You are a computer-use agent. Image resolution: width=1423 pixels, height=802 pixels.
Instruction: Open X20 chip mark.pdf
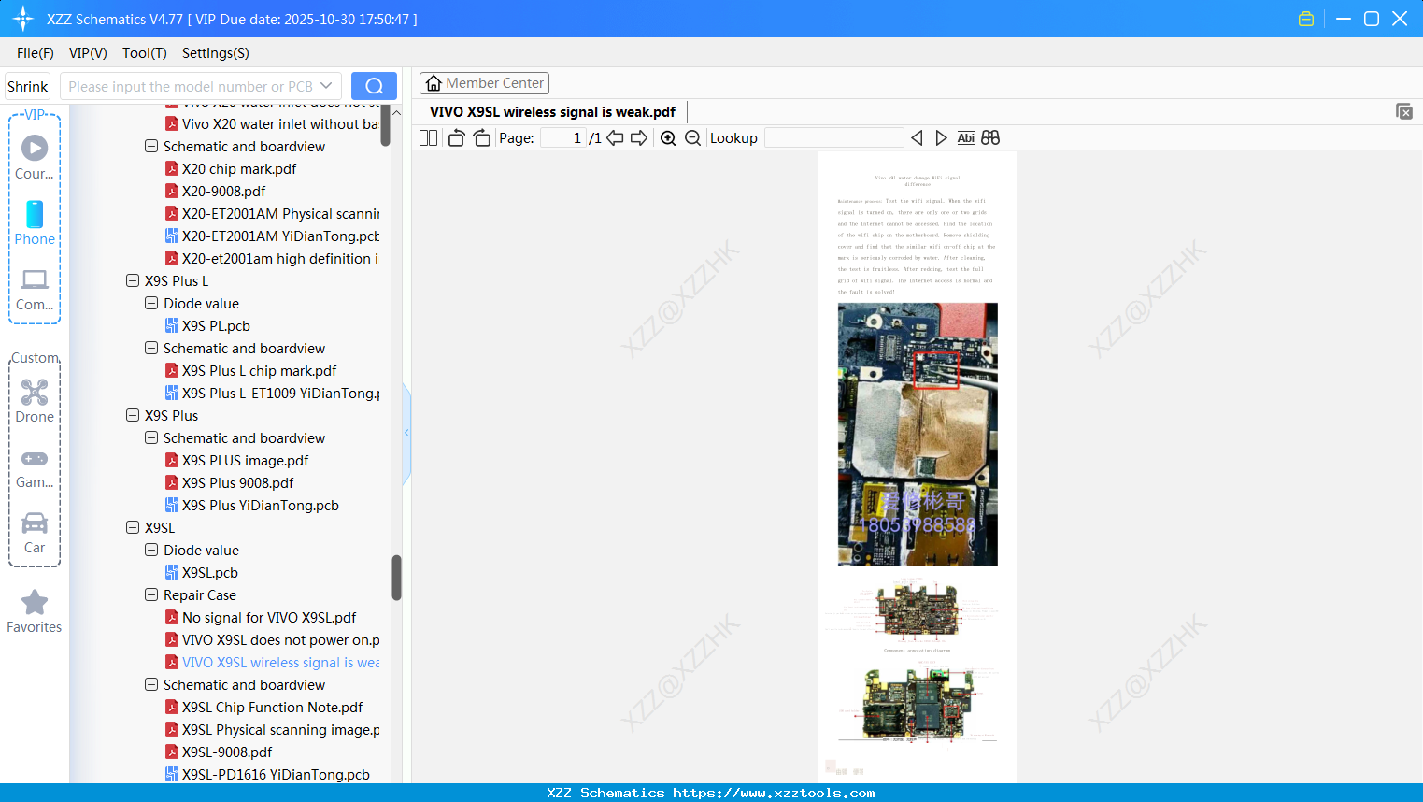239,169
